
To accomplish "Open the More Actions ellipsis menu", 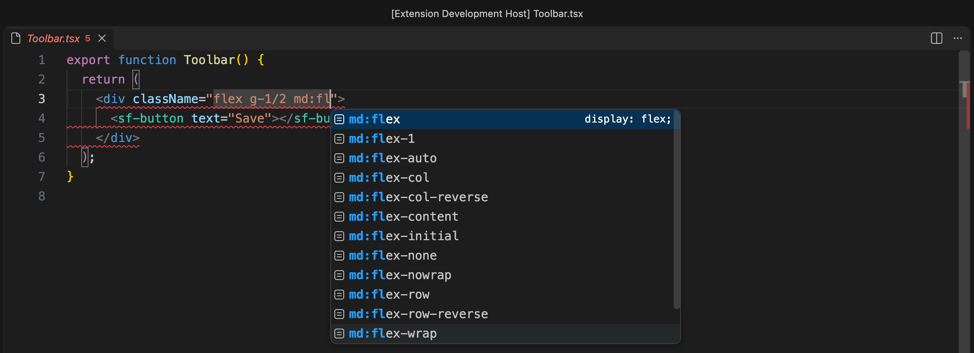I will click(x=958, y=39).
